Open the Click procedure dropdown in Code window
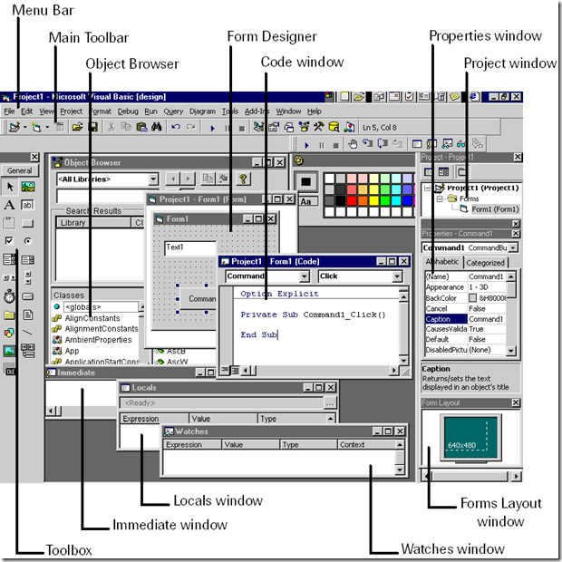This screenshot has width=562, height=562. point(397,276)
